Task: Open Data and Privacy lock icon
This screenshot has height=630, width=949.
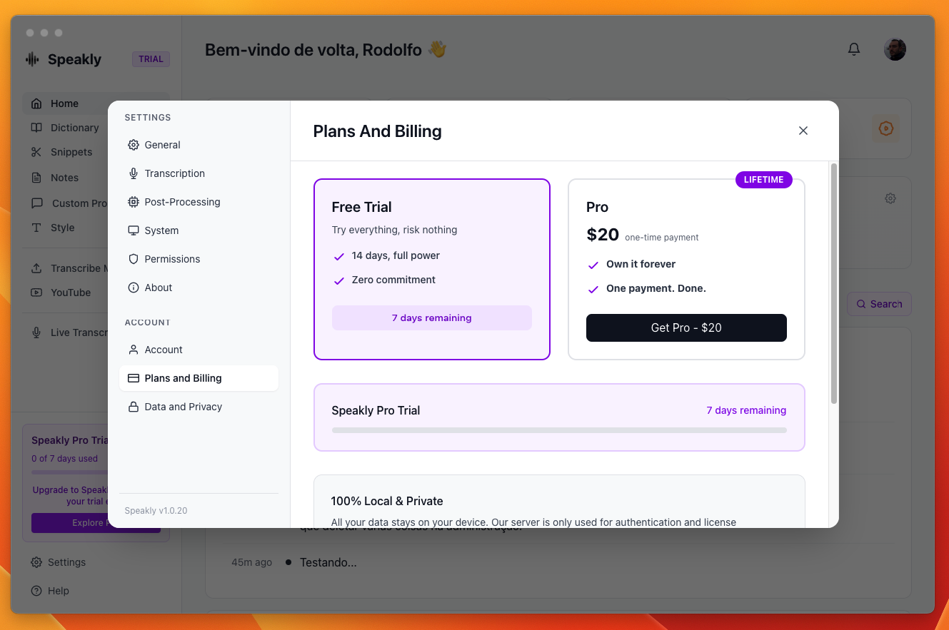Action: pos(134,407)
